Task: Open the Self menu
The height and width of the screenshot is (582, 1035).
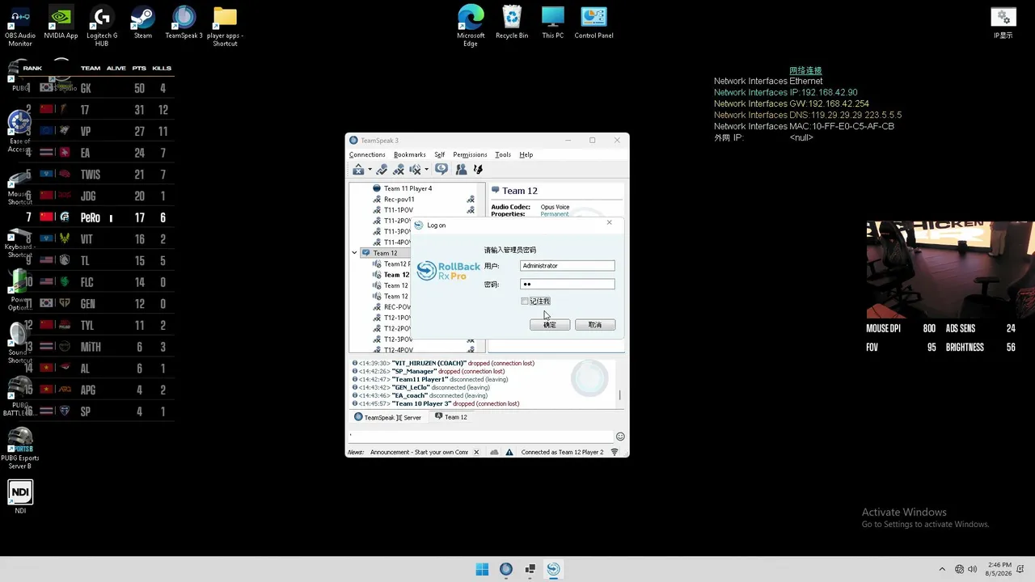Action: (x=440, y=154)
